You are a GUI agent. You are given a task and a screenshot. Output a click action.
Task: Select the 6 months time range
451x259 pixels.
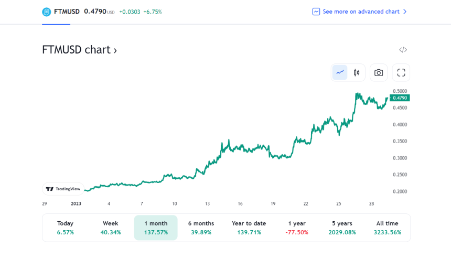(201, 228)
